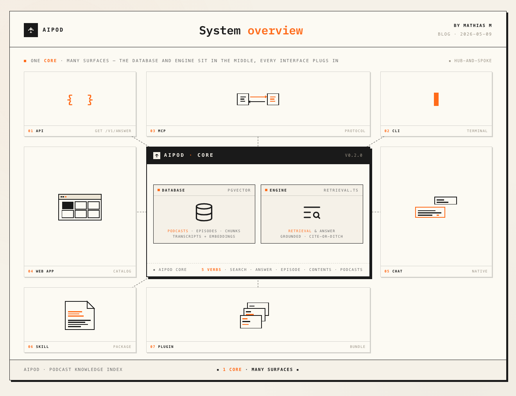
Task: Click the "PROTOCOL" caption
Action: tap(355, 131)
